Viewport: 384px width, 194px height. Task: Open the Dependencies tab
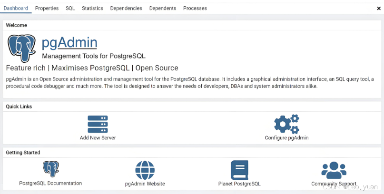[x=126, y=8]
